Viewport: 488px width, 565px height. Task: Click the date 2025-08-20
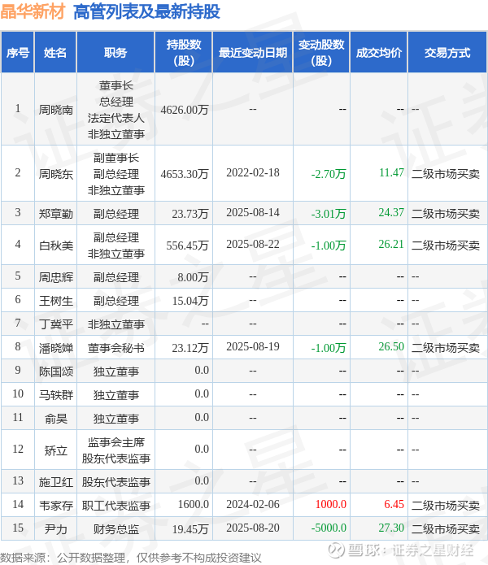point(253,528)
